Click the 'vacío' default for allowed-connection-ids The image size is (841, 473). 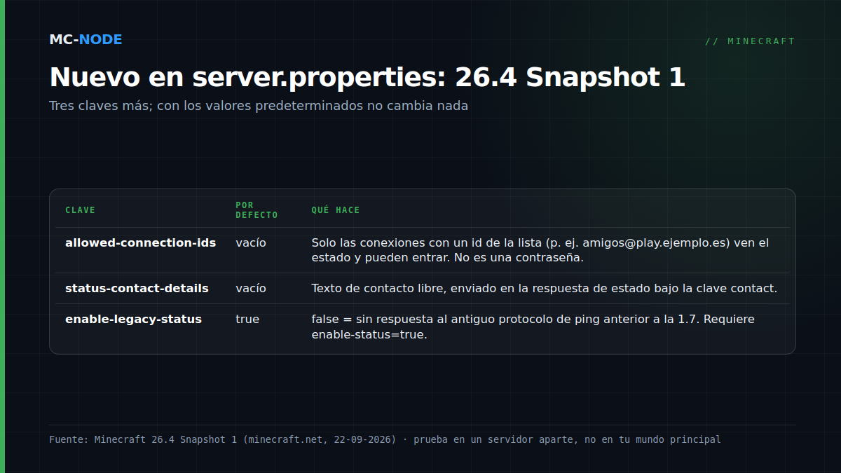pos(251,243)
